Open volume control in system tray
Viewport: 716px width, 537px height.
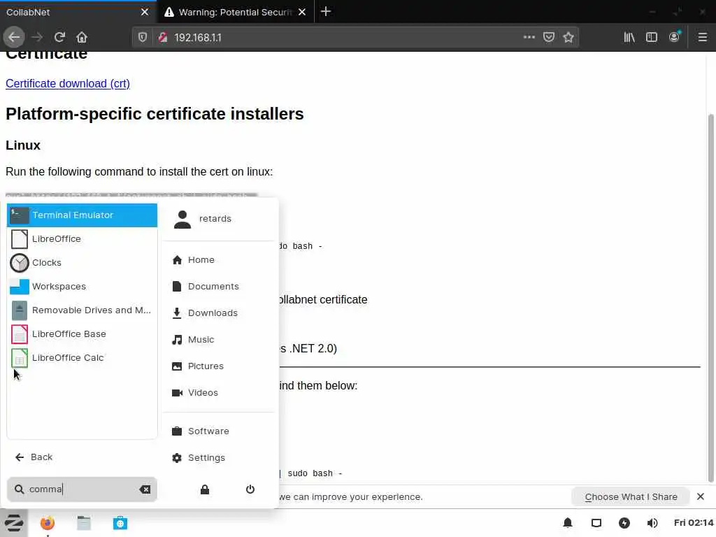[652, 523]
